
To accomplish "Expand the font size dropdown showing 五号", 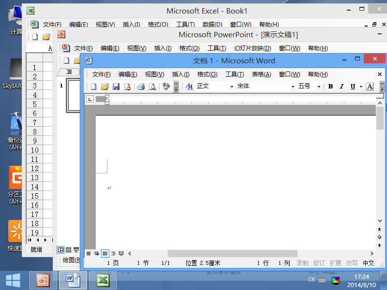I will 319,87.
